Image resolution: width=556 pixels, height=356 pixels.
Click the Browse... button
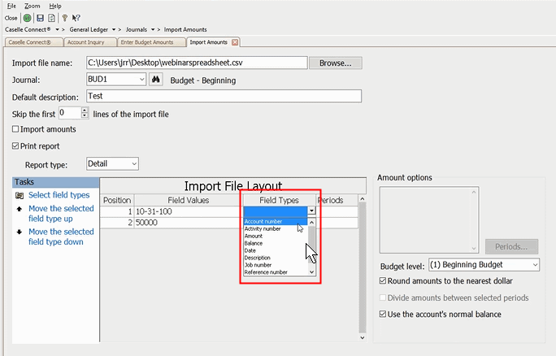pos(337,63)
